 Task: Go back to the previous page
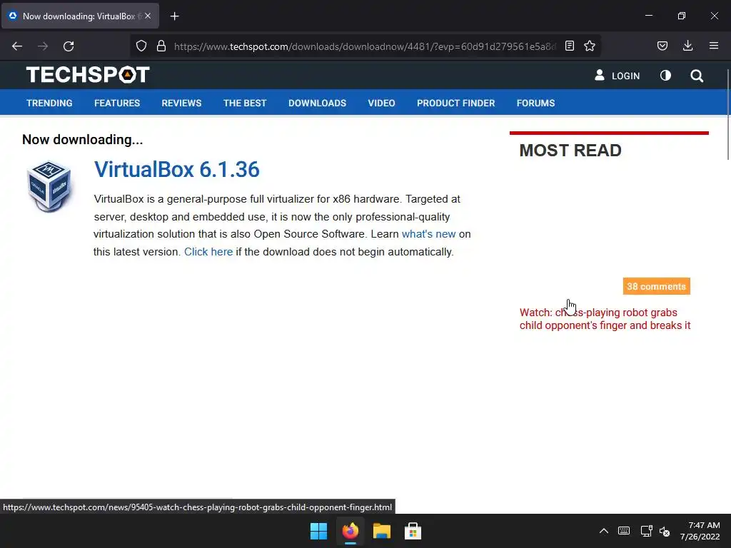[17, 46]
